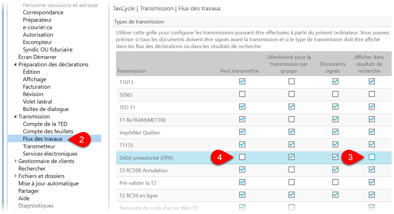
Task: Uncheck group transmission for T2 RC59 en ligne
Action: coord(291,195)
